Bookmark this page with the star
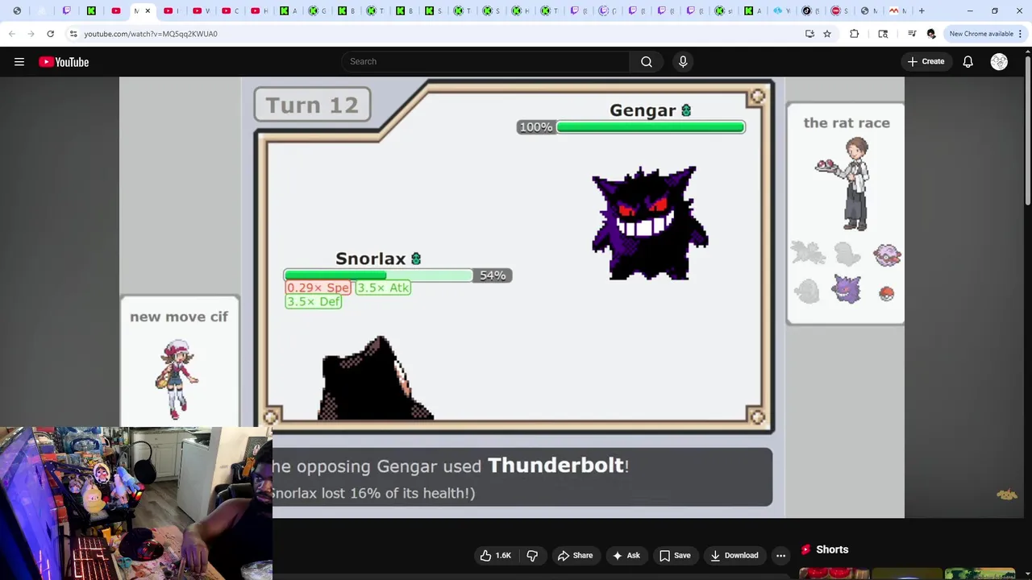The image size is (1032, 580). point(827,34)
